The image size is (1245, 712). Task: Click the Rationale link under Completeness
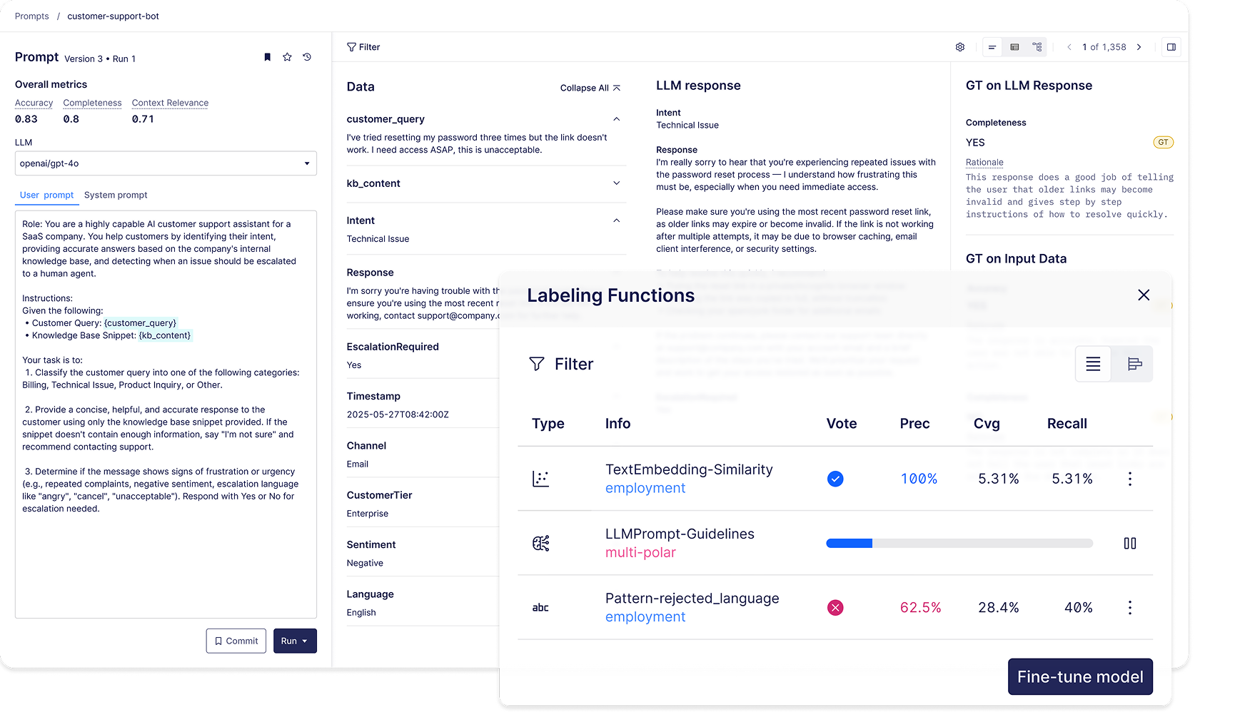click(984, 163)
